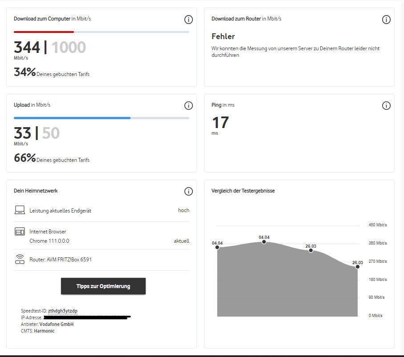Click the lowest 26.03 data point
This screenshot has width=404, height=357.
pos(357,267)
